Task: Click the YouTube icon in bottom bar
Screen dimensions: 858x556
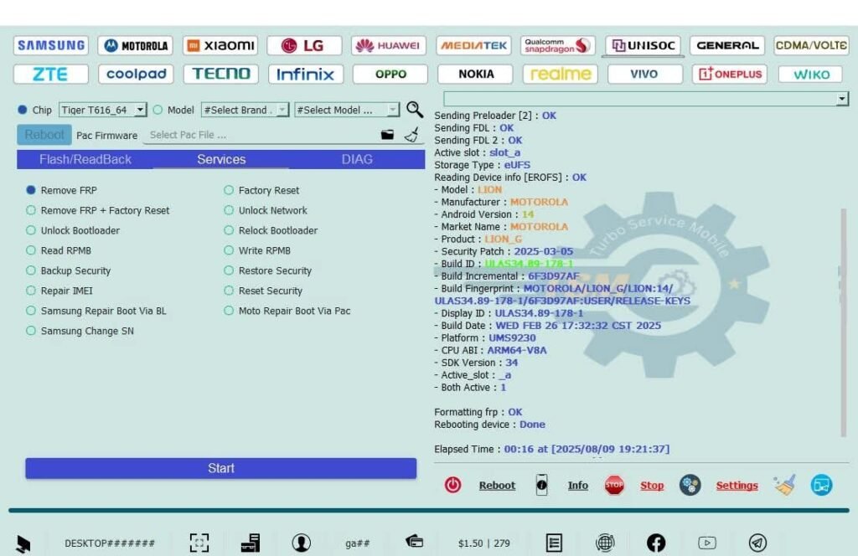Action: [707, 543]
